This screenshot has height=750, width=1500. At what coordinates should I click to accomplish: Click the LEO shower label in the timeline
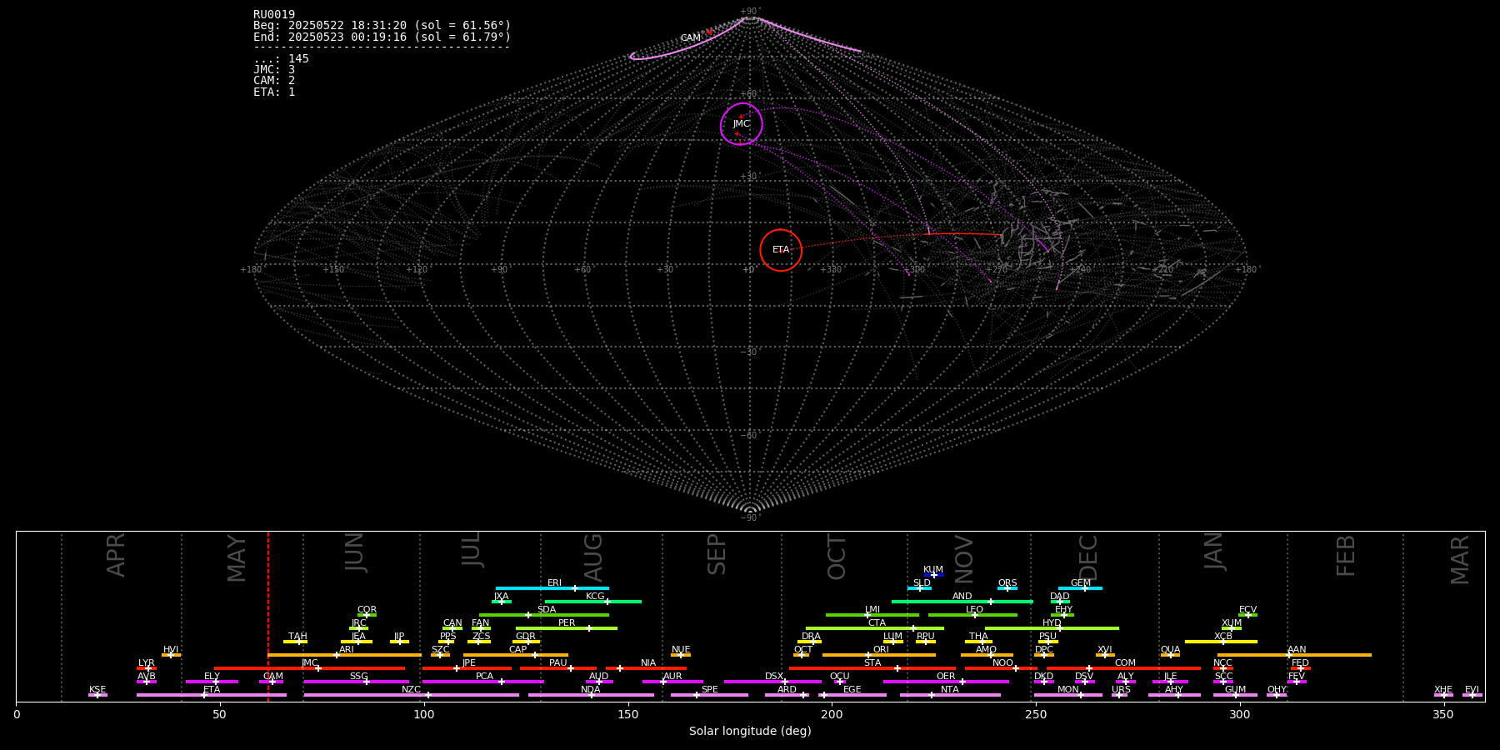pyautogui.click(x=975, y=610)
